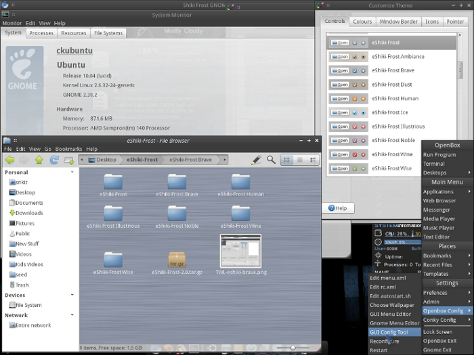Switch to compact view in File Browser

pyautogui.click(x=313, y=160)
